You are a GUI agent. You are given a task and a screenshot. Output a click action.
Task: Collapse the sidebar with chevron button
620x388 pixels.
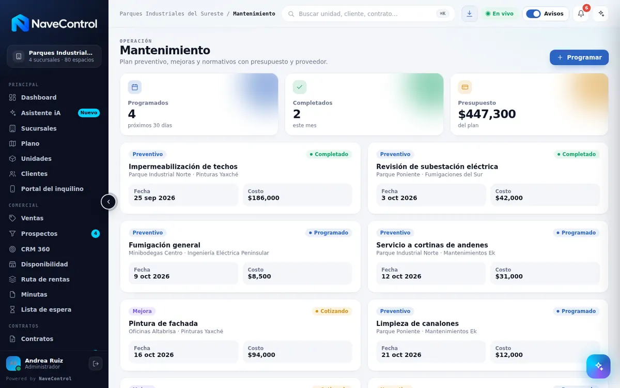[x=109, y=202]
